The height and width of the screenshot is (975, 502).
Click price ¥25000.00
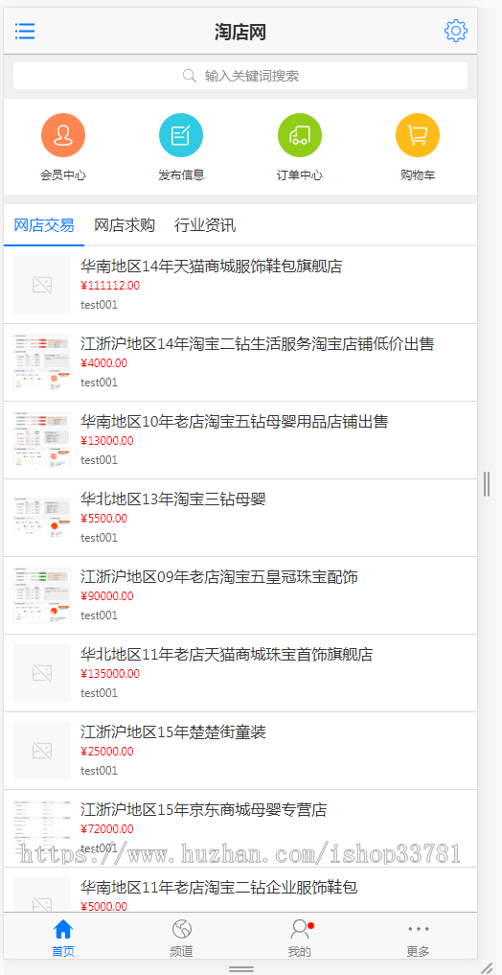pos(107,752)
